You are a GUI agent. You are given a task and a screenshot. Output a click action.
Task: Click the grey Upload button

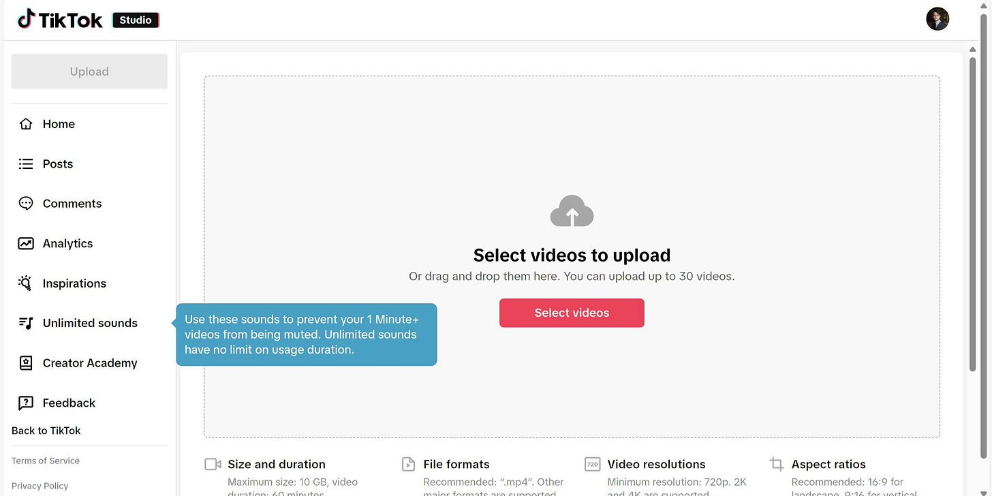pos(89,72)
